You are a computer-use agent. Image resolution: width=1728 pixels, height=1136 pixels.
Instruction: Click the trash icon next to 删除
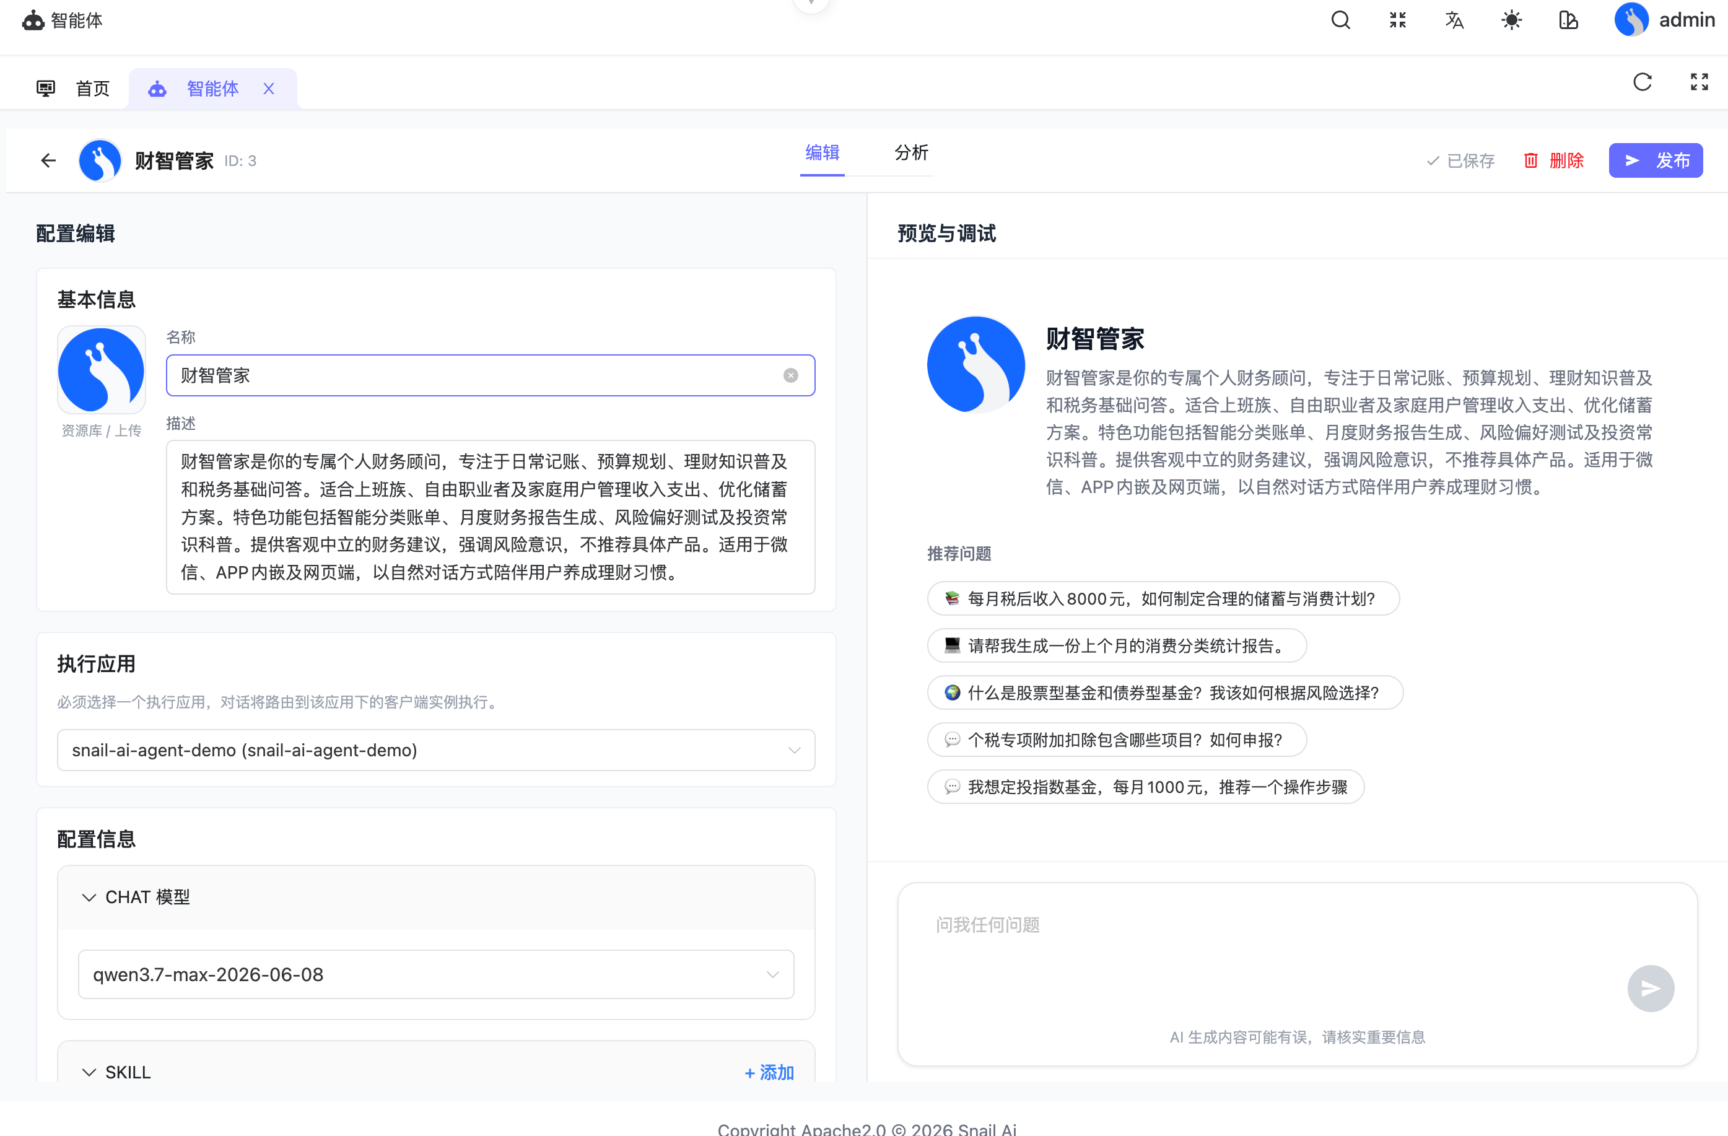(x=1530, y=160)
